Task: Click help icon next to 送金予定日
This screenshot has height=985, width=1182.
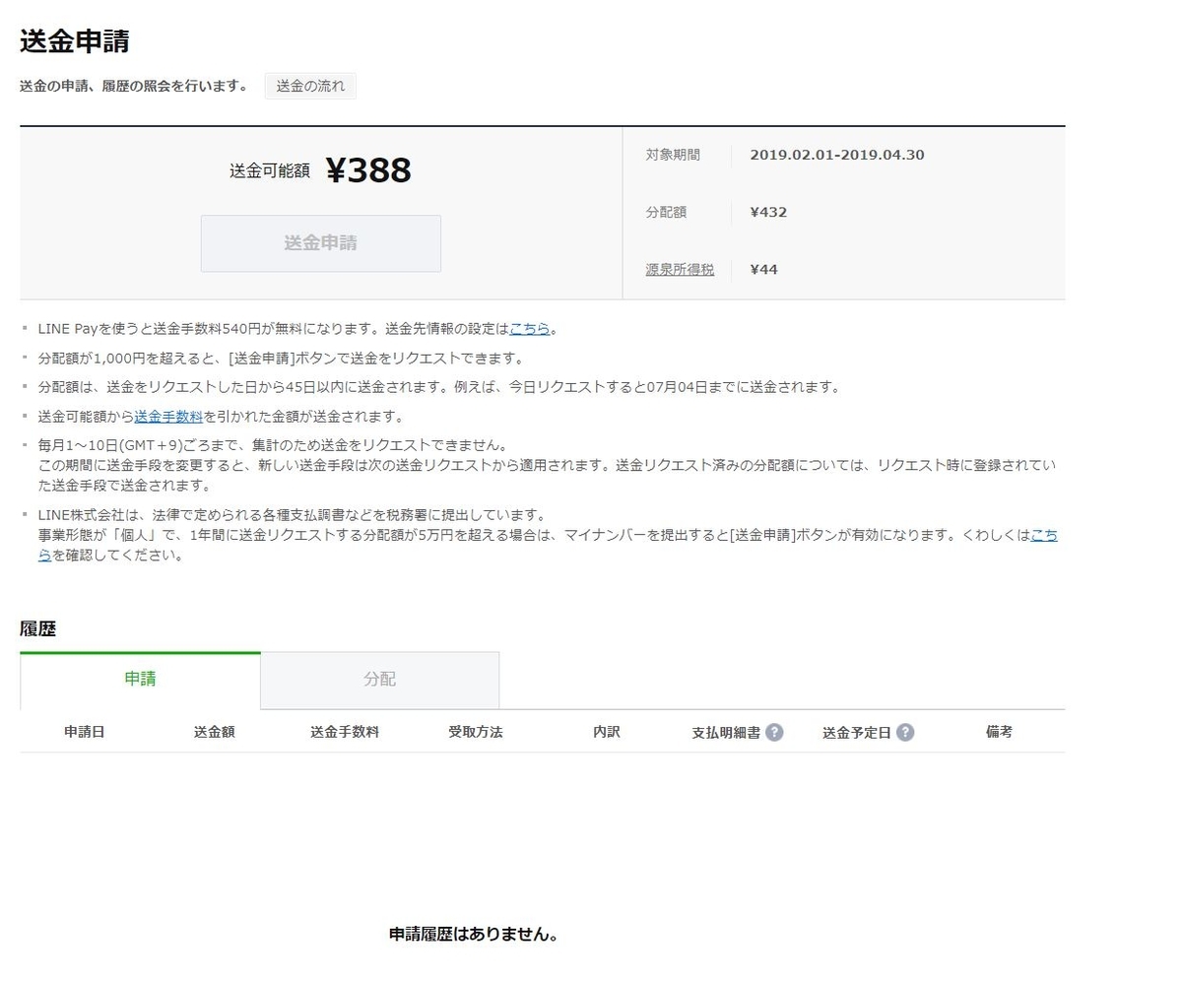Action: tap(905, 733)
